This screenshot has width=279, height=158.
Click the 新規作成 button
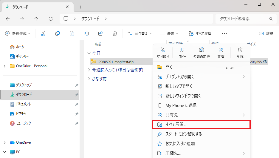pos(18,33)
